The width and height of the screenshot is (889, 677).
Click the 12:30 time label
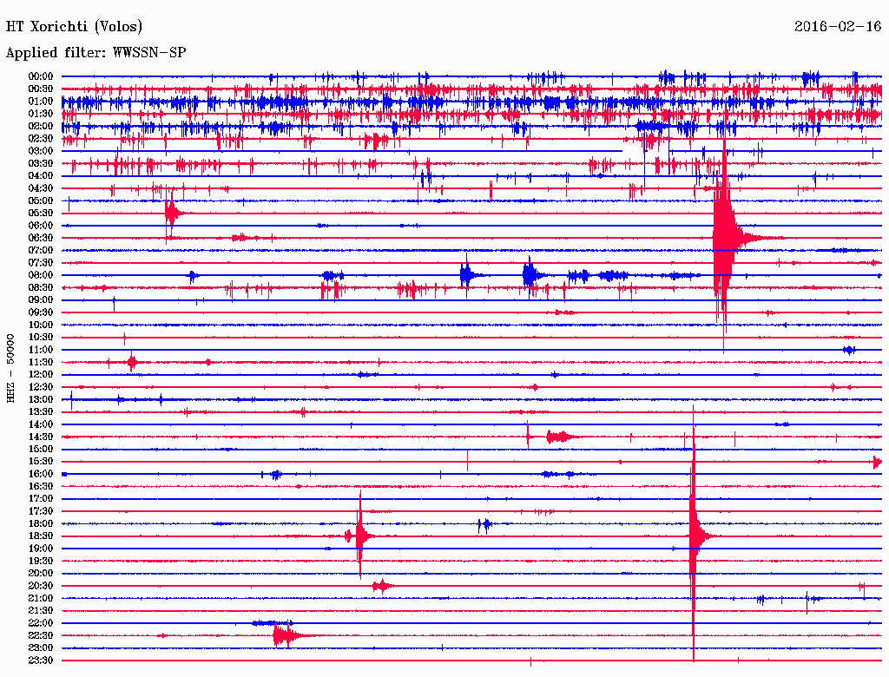click(41, 387)
